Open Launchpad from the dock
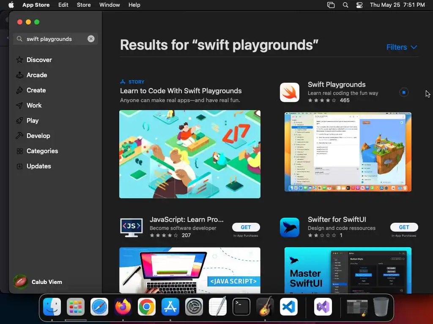This screenshot has height=324, width=433. pos(76,307)
